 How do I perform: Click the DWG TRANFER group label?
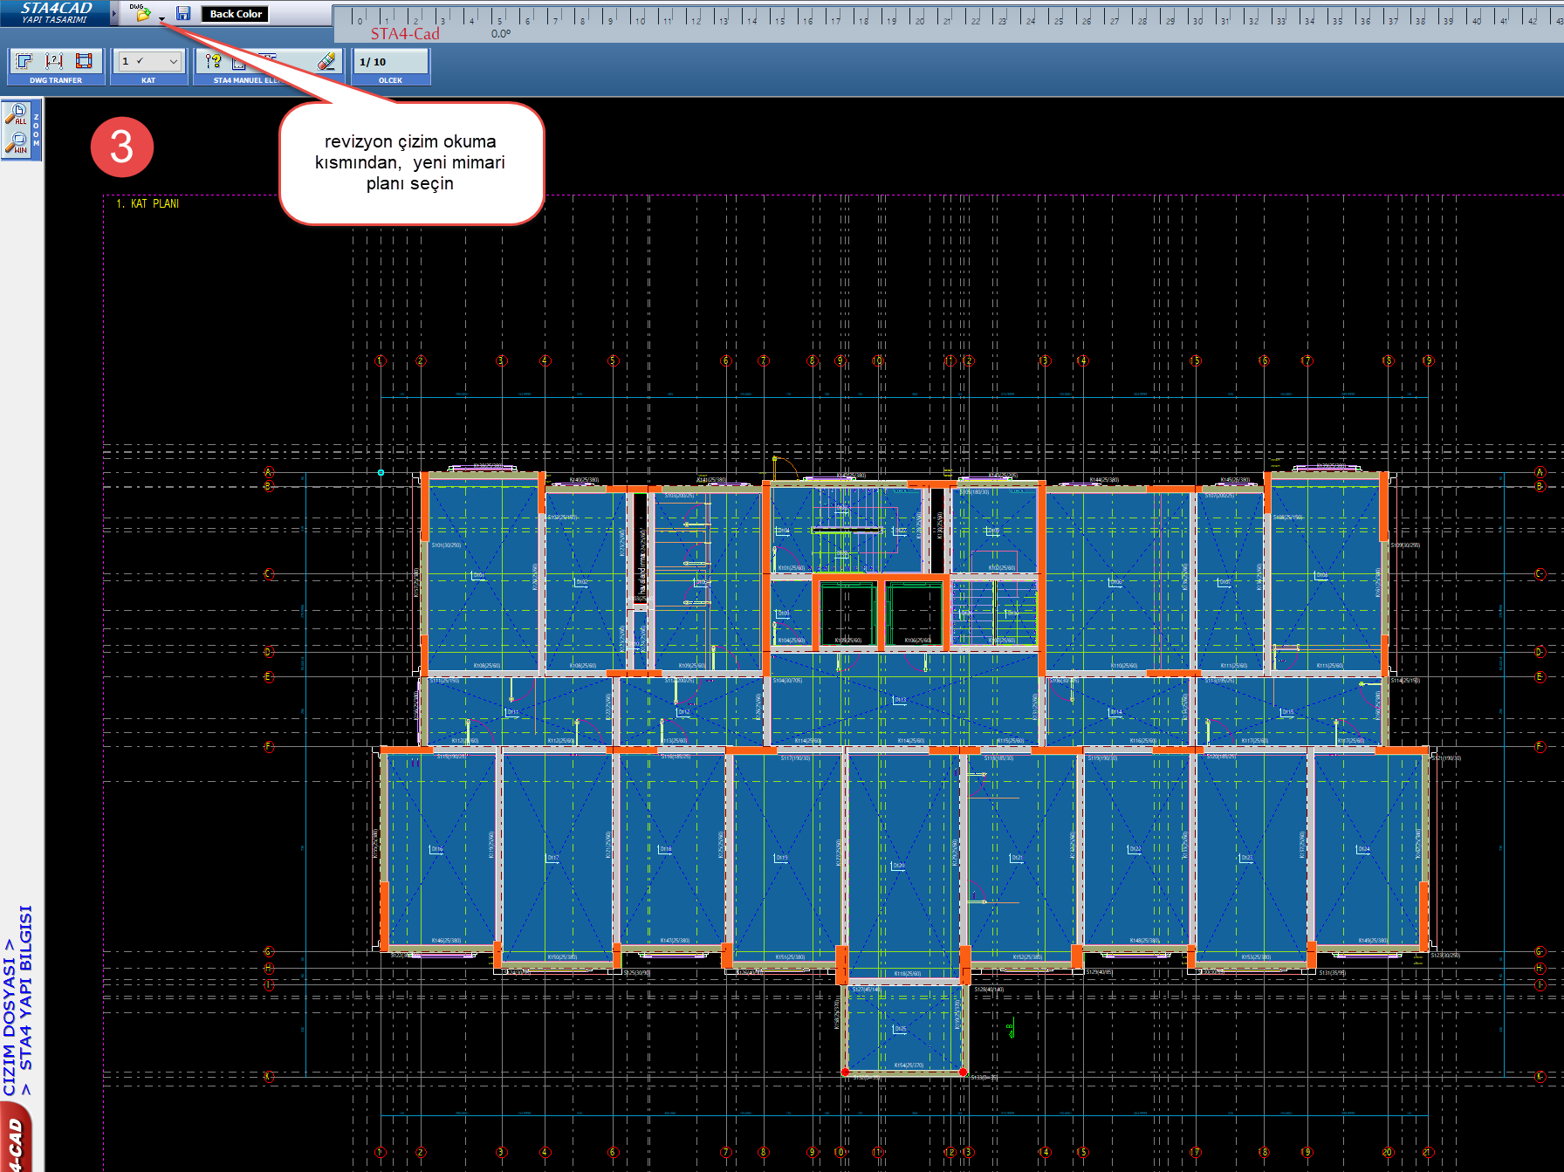point(56,80)
